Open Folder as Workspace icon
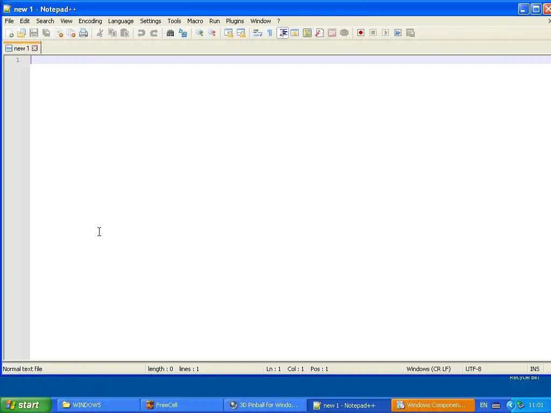The image size is (551, 413). [x=332, y=33]
